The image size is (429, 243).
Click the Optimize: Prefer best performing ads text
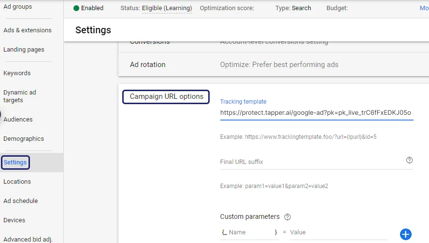279,65
